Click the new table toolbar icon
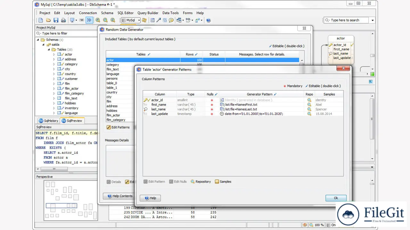 tap(152, 20)
